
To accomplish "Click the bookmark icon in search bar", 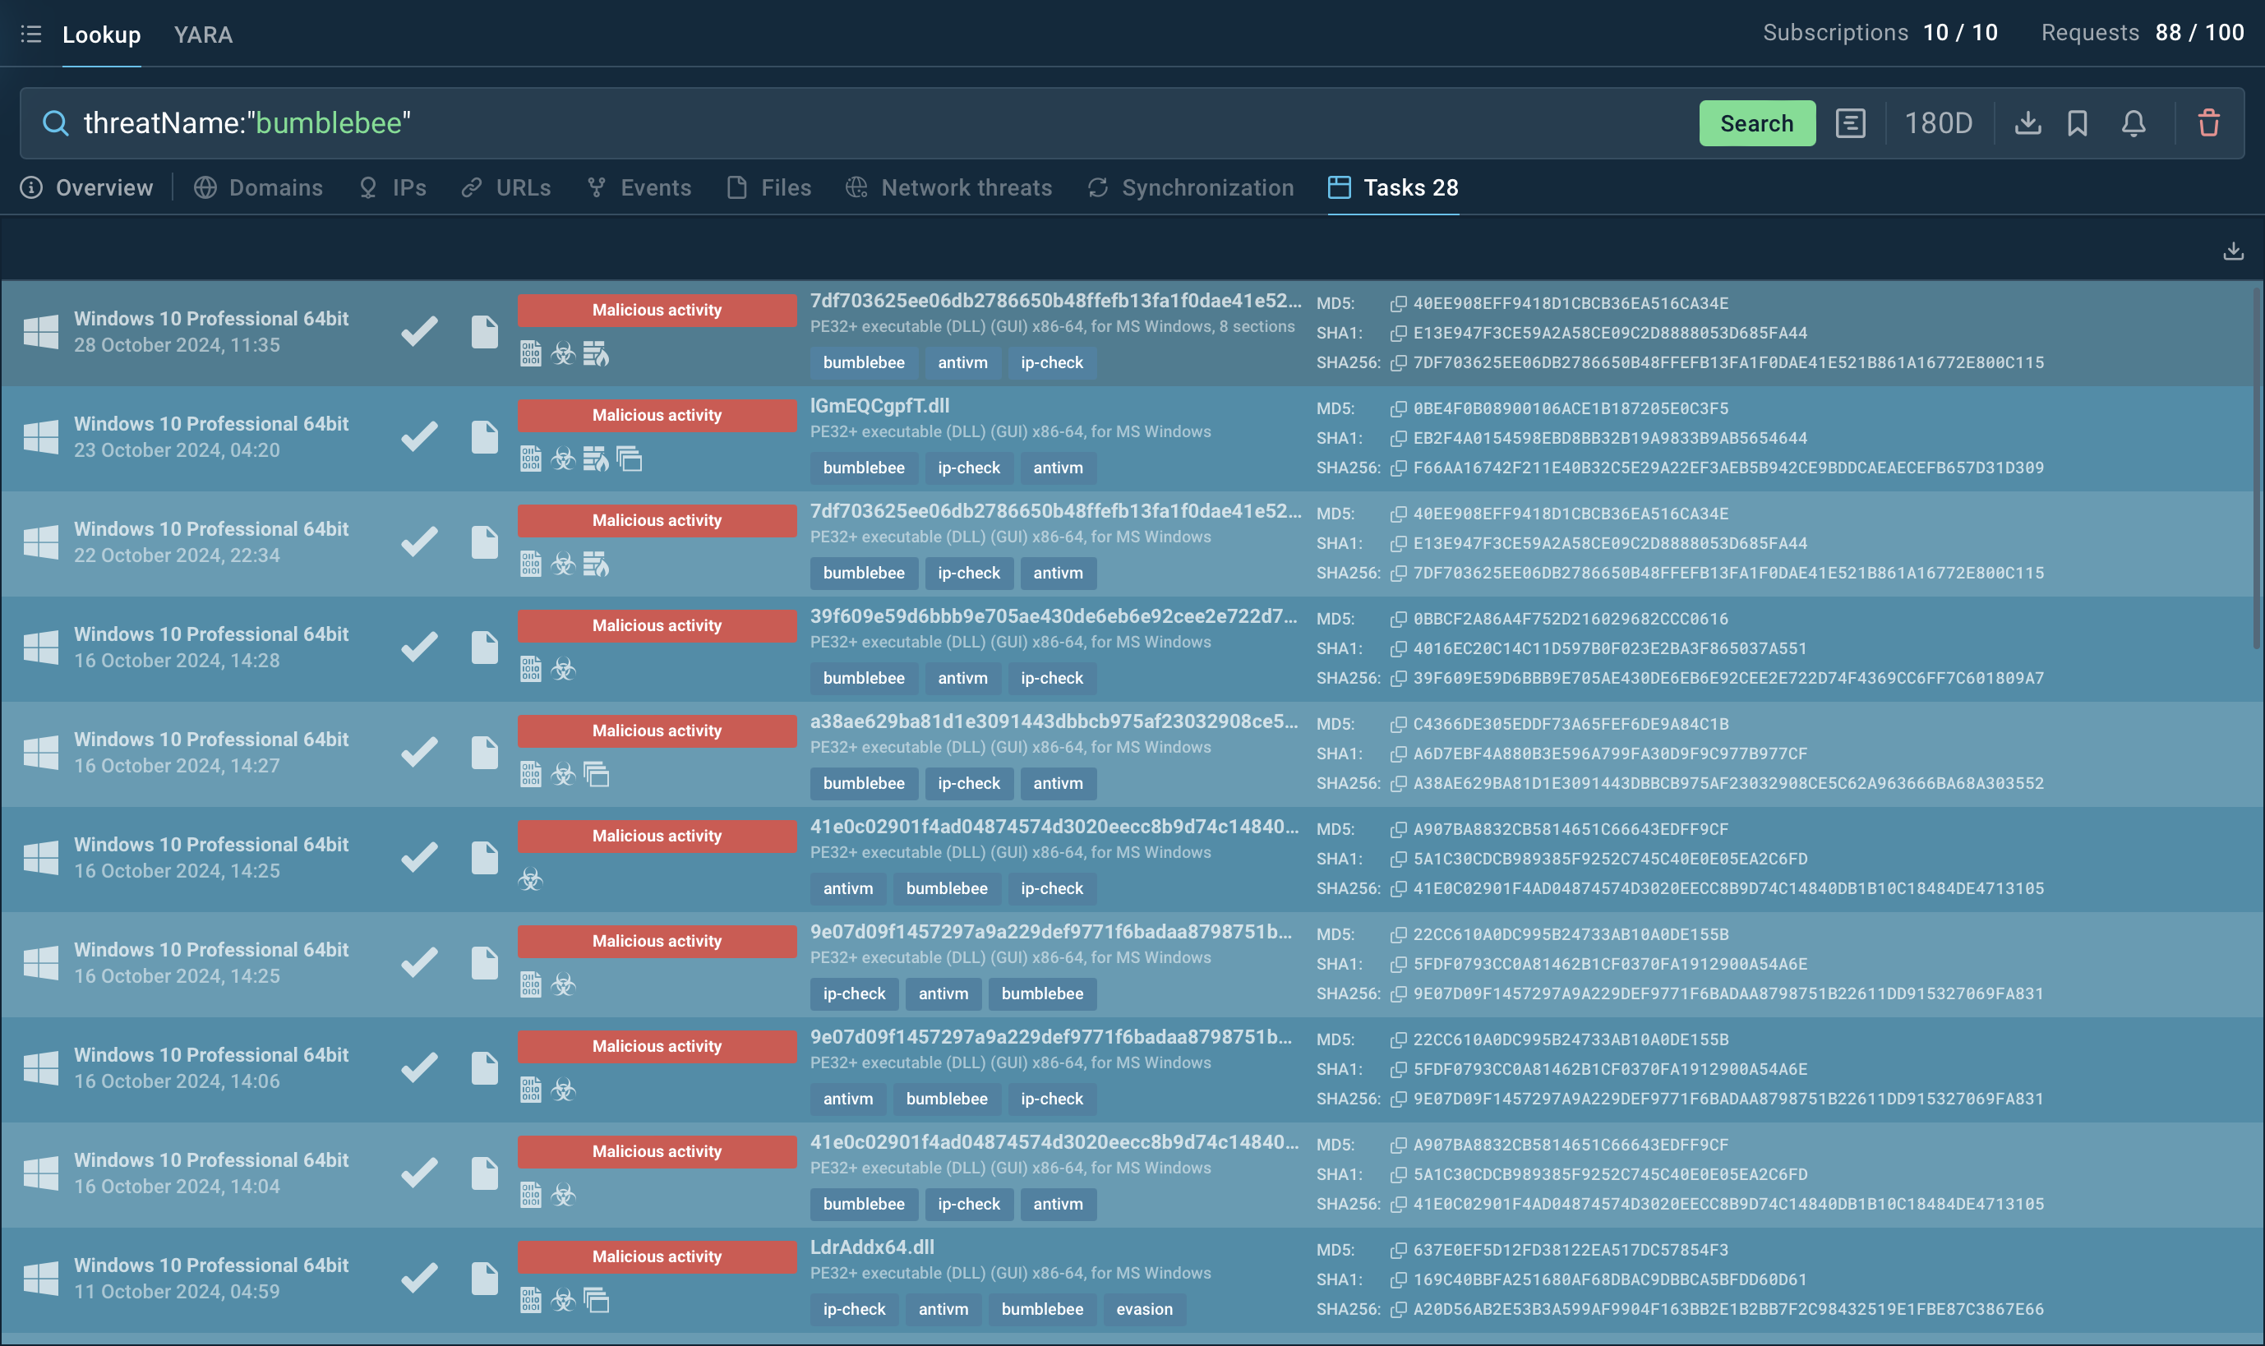I will 2078,123.
